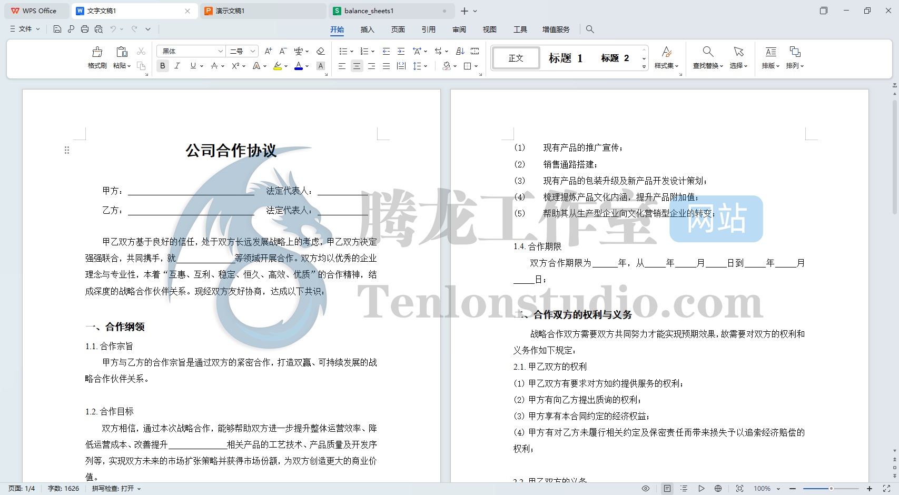Viewport: 899px width, 495px height.
Task: Apply the 标题 1 style
Action: (566, 58)
